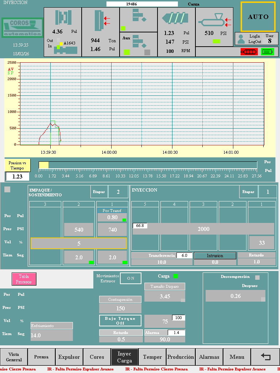Screen dimensions: 280x373
Task: Toggle the Bajo Torque Off button
Action: click(x=120, y=321)
